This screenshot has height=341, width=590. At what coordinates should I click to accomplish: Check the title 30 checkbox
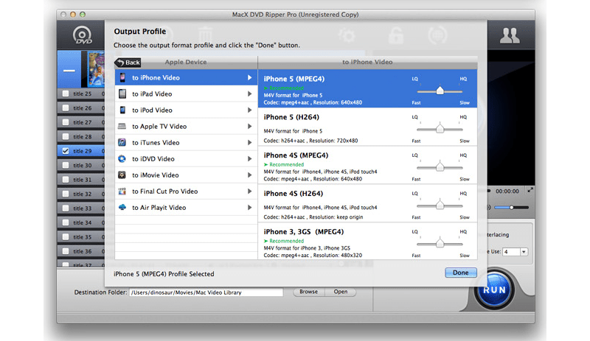pos(66,165)
